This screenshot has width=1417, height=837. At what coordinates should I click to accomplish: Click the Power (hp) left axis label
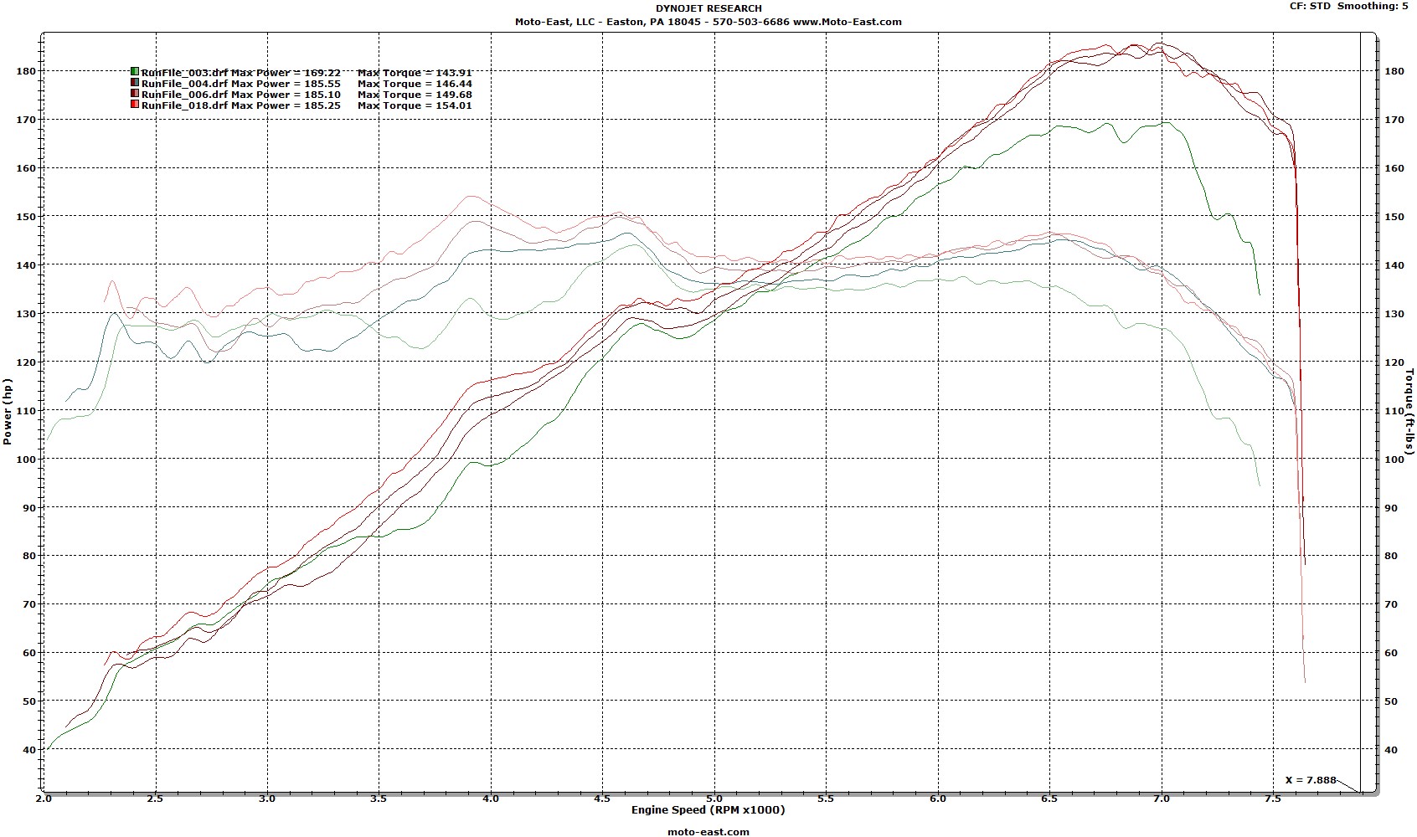[8, 411]
